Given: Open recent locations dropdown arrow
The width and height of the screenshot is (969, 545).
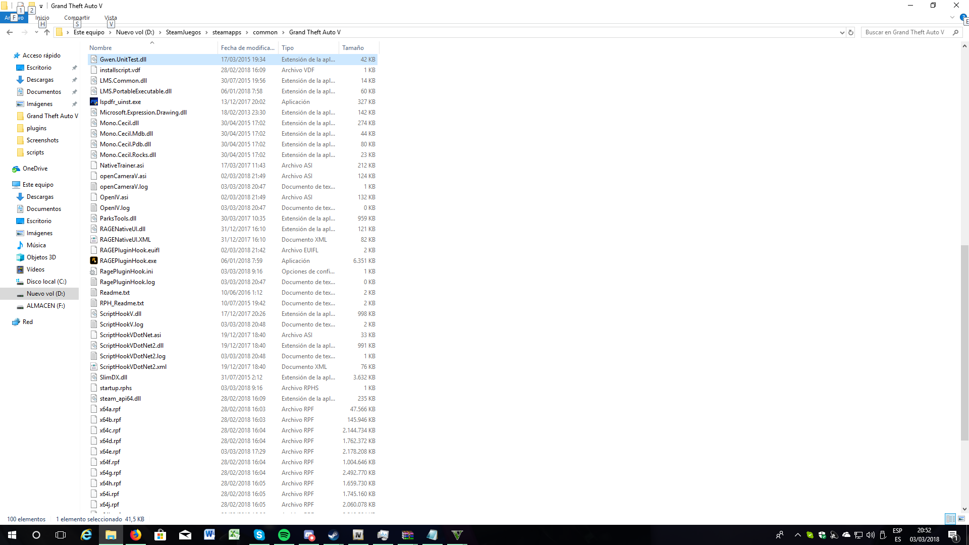Looking at the screenshot, I should point(36,32).
